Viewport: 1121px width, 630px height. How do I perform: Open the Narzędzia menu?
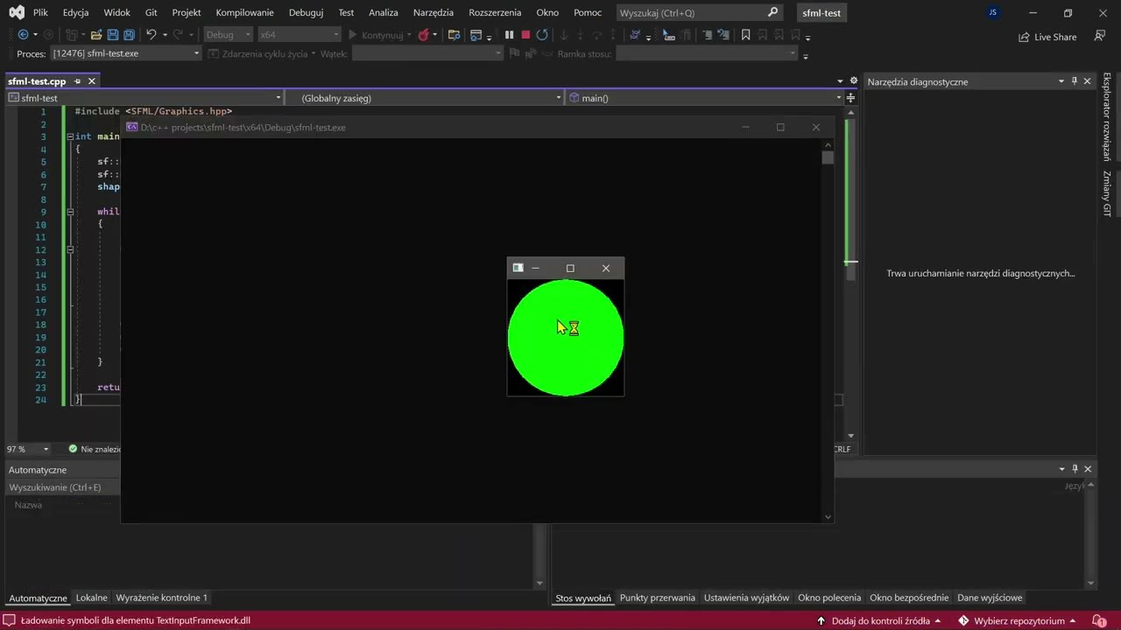pyautogui.click(x=434, y=12)
